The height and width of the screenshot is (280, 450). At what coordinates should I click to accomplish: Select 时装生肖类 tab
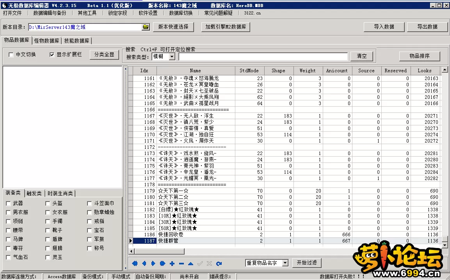(x=60, y=193)
